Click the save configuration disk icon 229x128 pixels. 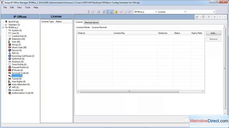click(99, 12)
